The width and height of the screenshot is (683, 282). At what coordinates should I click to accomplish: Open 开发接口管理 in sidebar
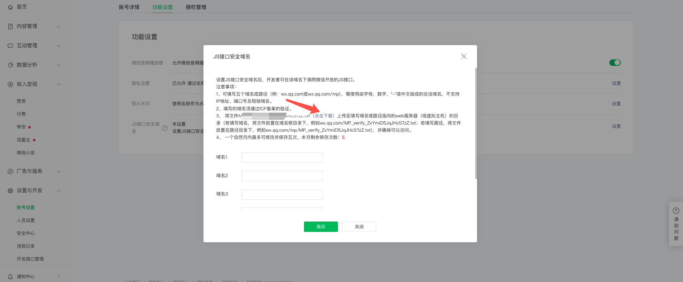[x=30, y=259]
